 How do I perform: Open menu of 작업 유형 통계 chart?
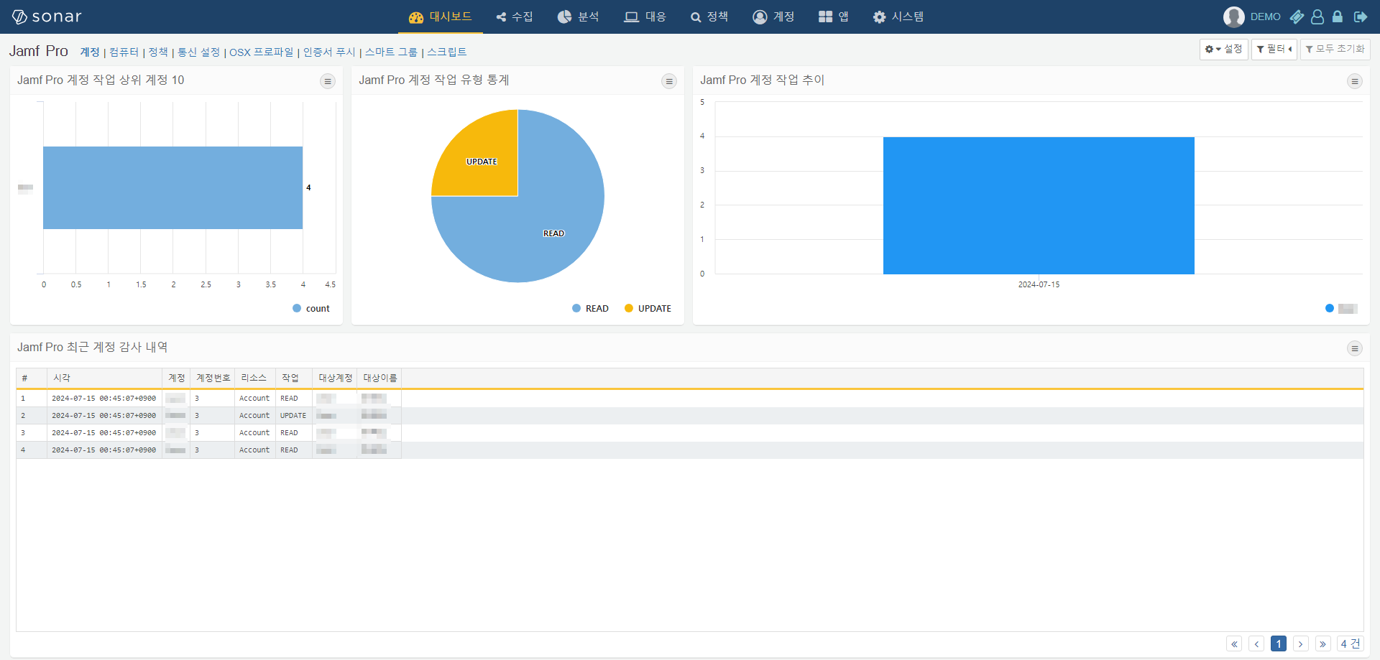669,81
